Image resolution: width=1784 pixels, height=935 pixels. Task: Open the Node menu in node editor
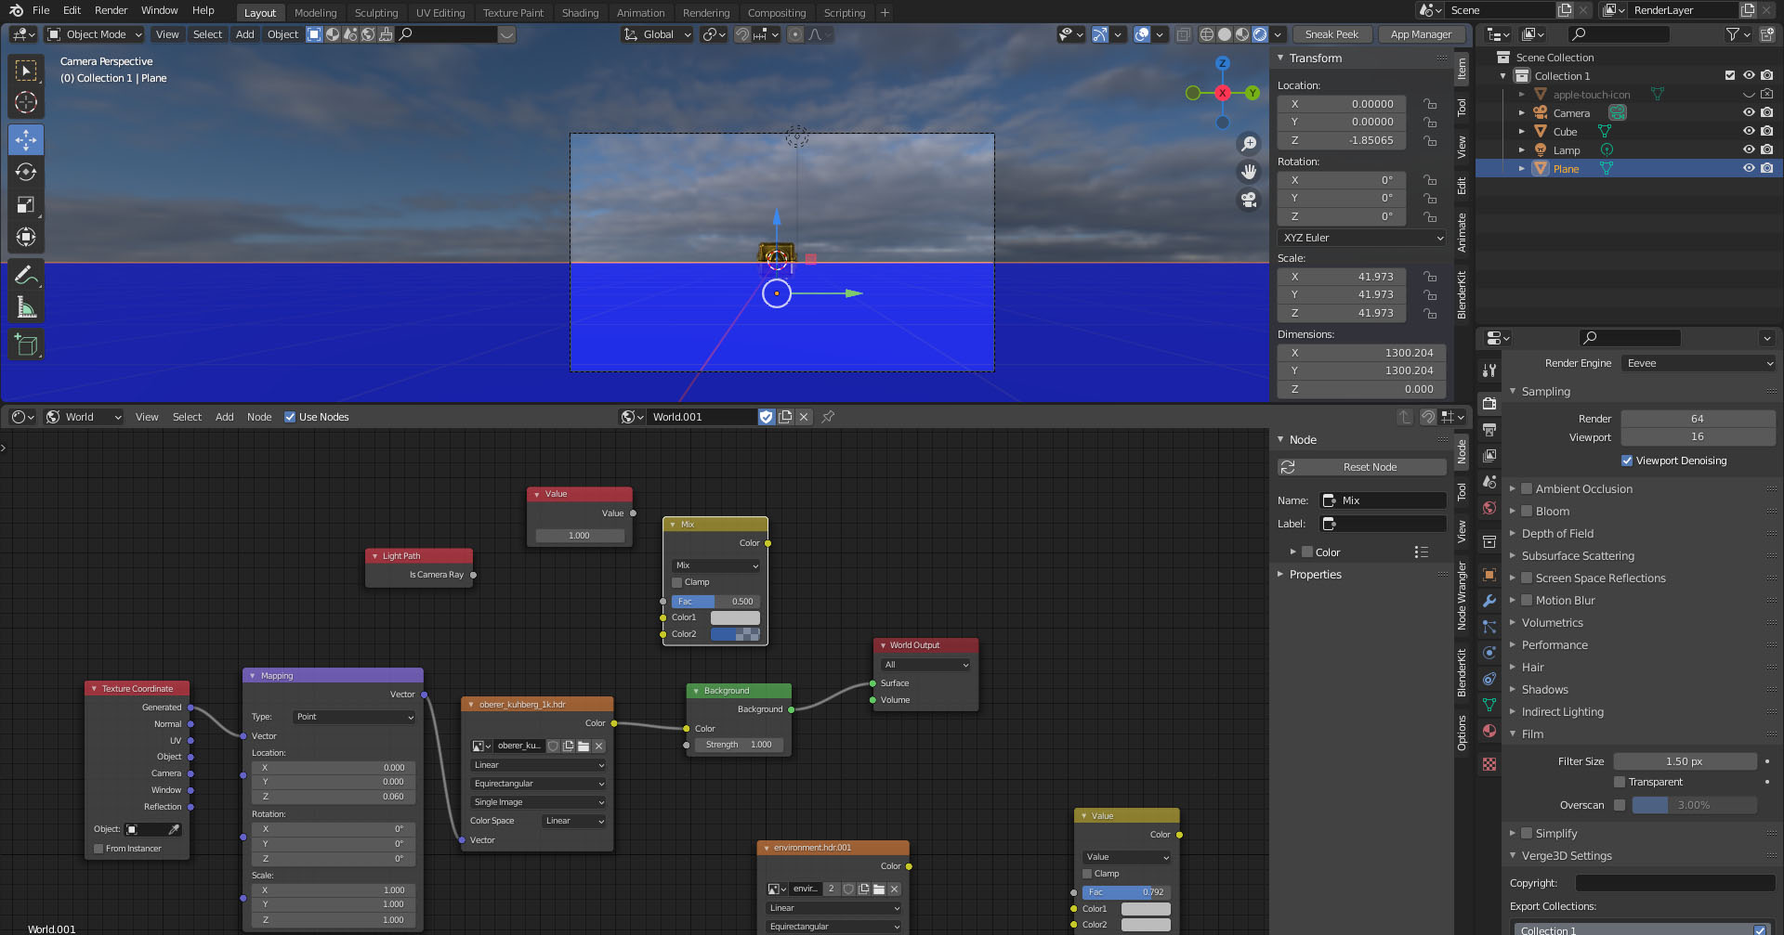point(259,417)
